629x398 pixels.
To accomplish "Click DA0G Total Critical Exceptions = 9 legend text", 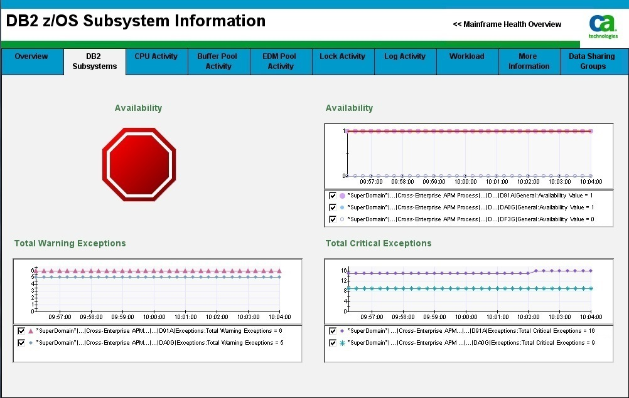I will click(471, 343).
